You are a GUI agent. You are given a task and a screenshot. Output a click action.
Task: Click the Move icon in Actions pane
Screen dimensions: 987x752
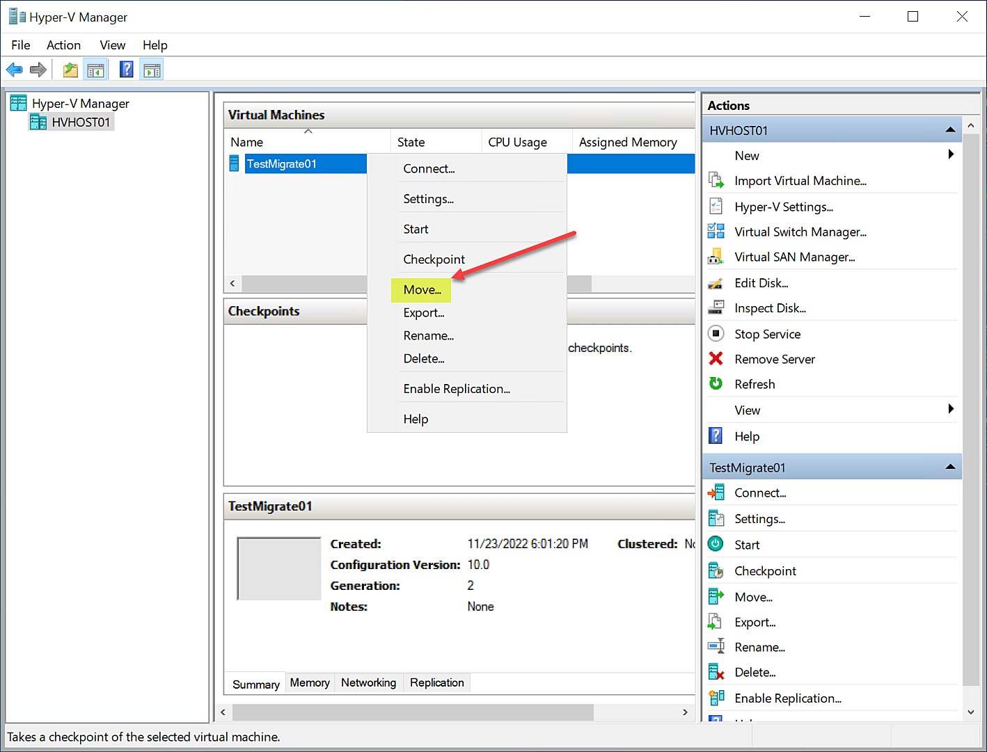pyautogui.click(x=716, y=596)
